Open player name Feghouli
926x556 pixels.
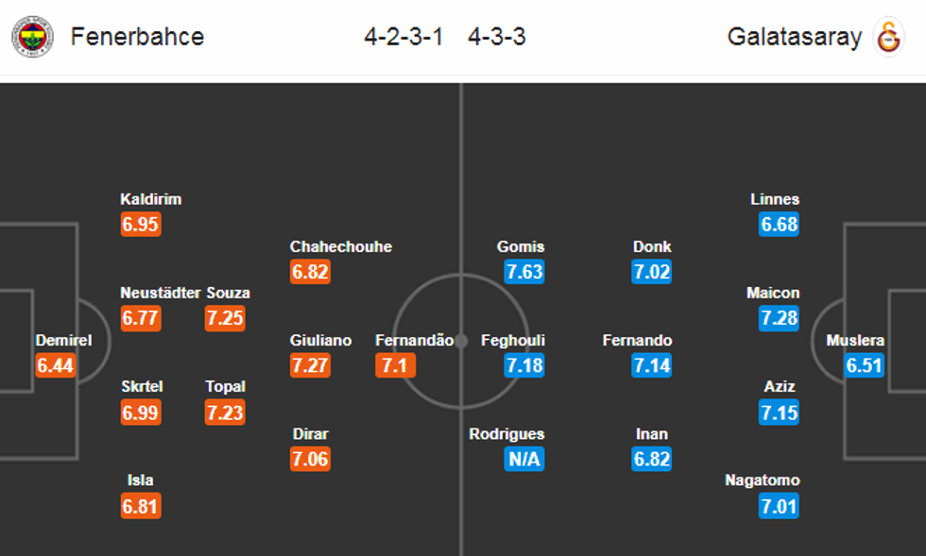513,341
